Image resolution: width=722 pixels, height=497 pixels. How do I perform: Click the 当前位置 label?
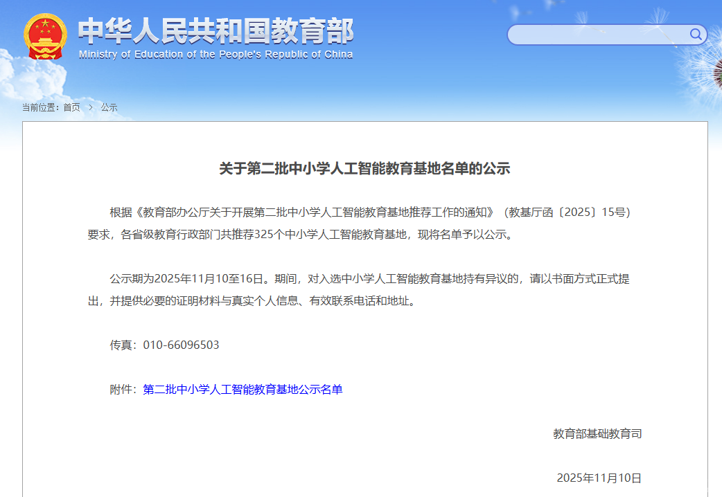coord(40,107)
